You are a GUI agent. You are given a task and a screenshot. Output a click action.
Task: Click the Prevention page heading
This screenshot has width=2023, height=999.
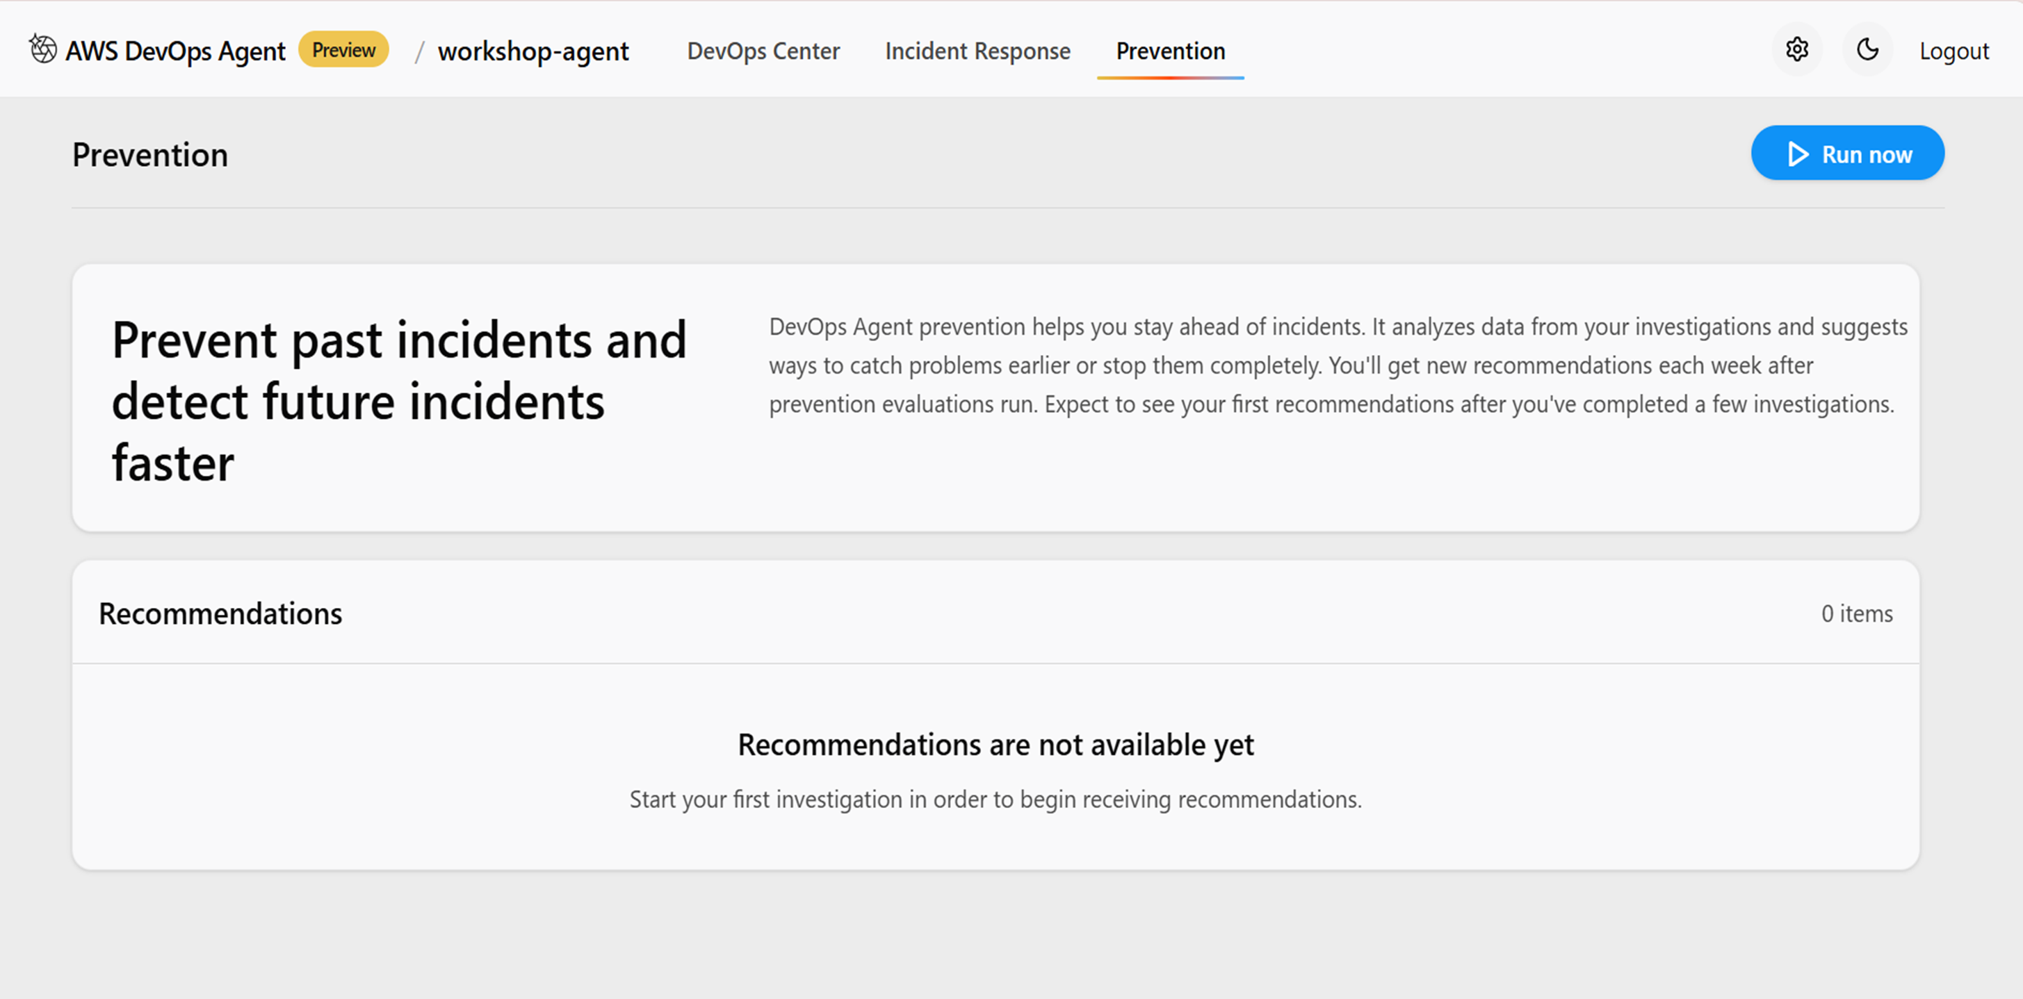(x=150, y=156)
